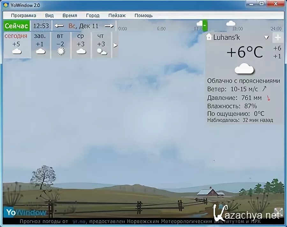This screenshot has width=287, height=227.
Task: Click the cloud icon under зав. +1
Action: [40, 51]
